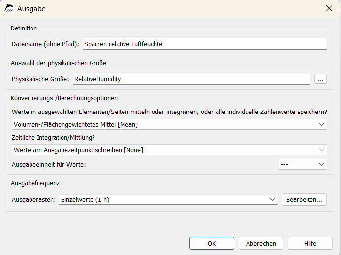Click the 'Ausgabefrequenz' group title
This screenshot has height=255, width=341.
[35, 183]
